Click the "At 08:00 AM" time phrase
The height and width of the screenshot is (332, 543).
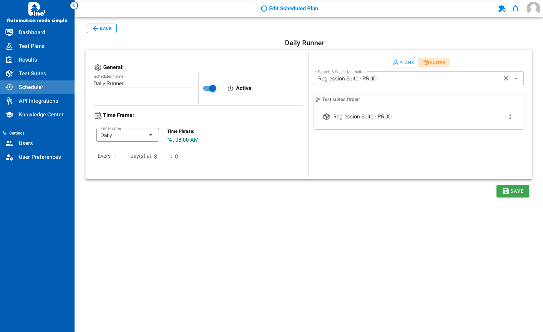tap(184, 140)
